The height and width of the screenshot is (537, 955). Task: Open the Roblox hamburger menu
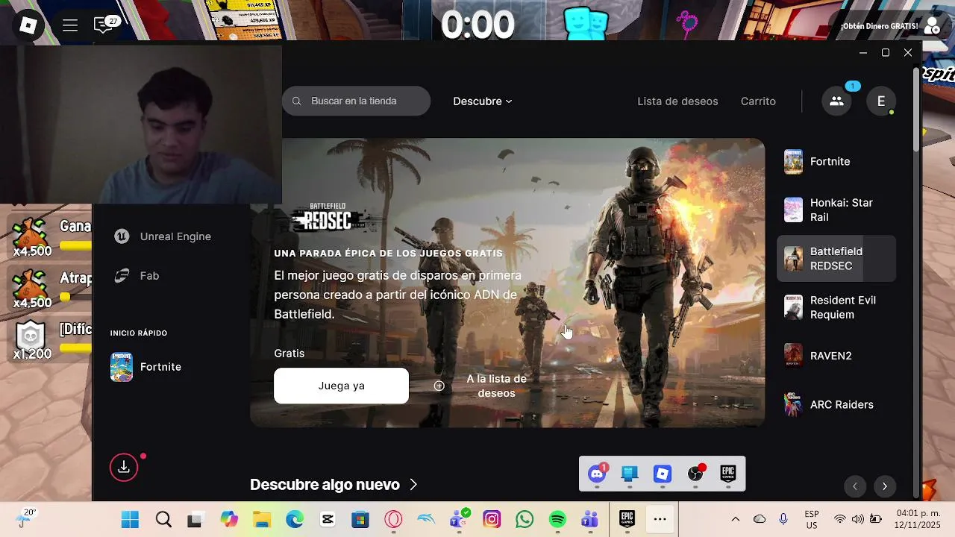tap(70, 26)
